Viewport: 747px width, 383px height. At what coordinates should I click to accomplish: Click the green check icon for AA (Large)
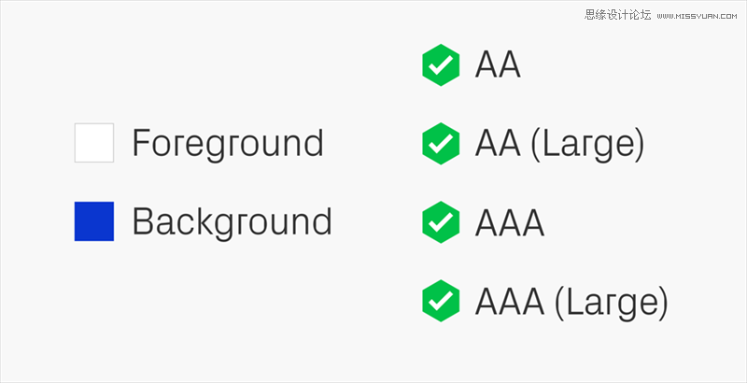point(441,143)
